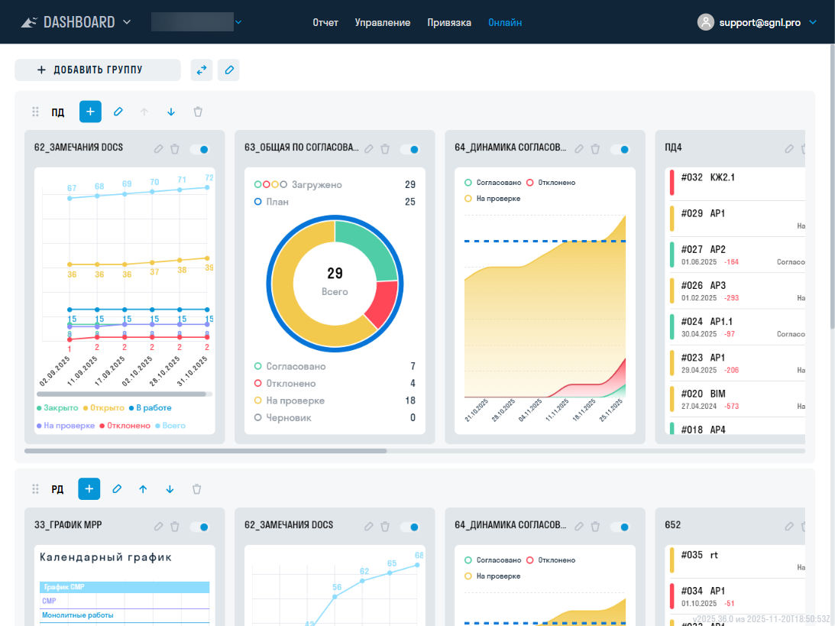Open the Отчет menu item
835x626 pixels.
tap(325, 22)
